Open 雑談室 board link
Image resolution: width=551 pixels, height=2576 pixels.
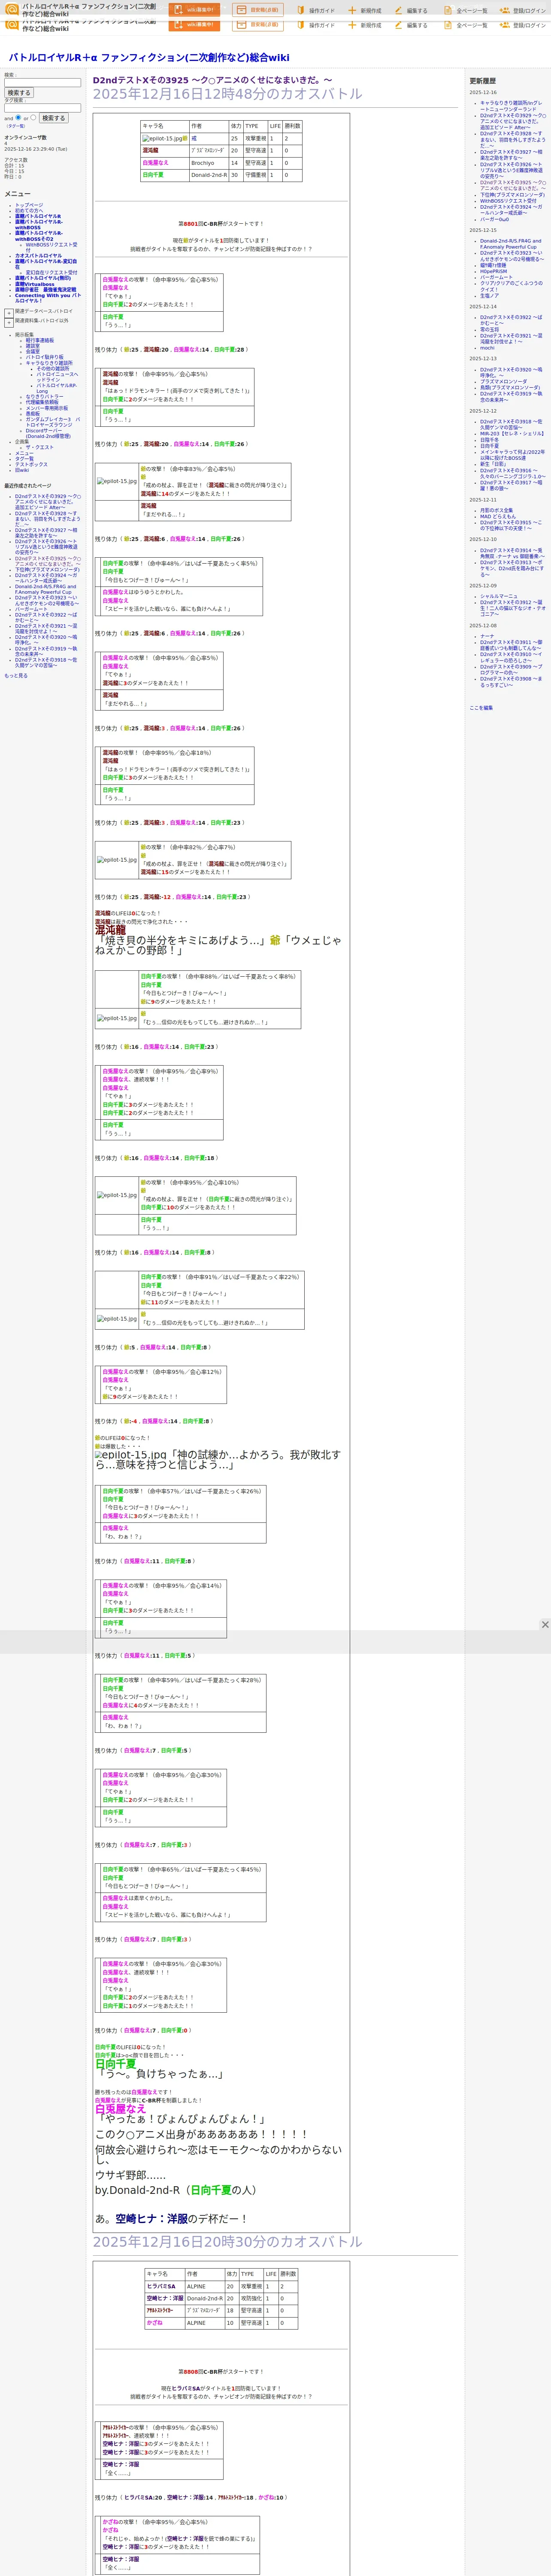point(33,346)
